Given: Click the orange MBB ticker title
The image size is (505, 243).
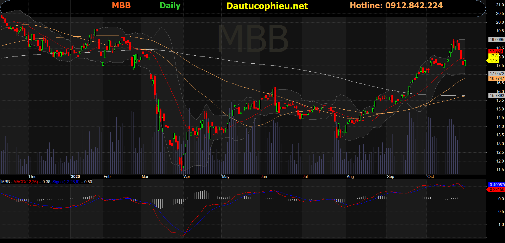Looking at the screenshot, I should (x=121, y=6).
